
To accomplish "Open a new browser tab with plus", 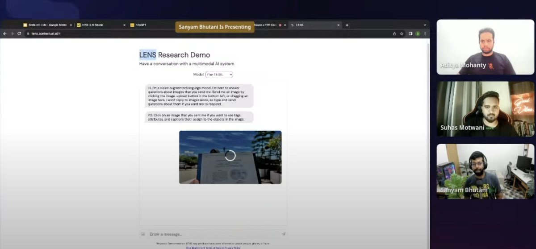I will (x=347, y=25).
